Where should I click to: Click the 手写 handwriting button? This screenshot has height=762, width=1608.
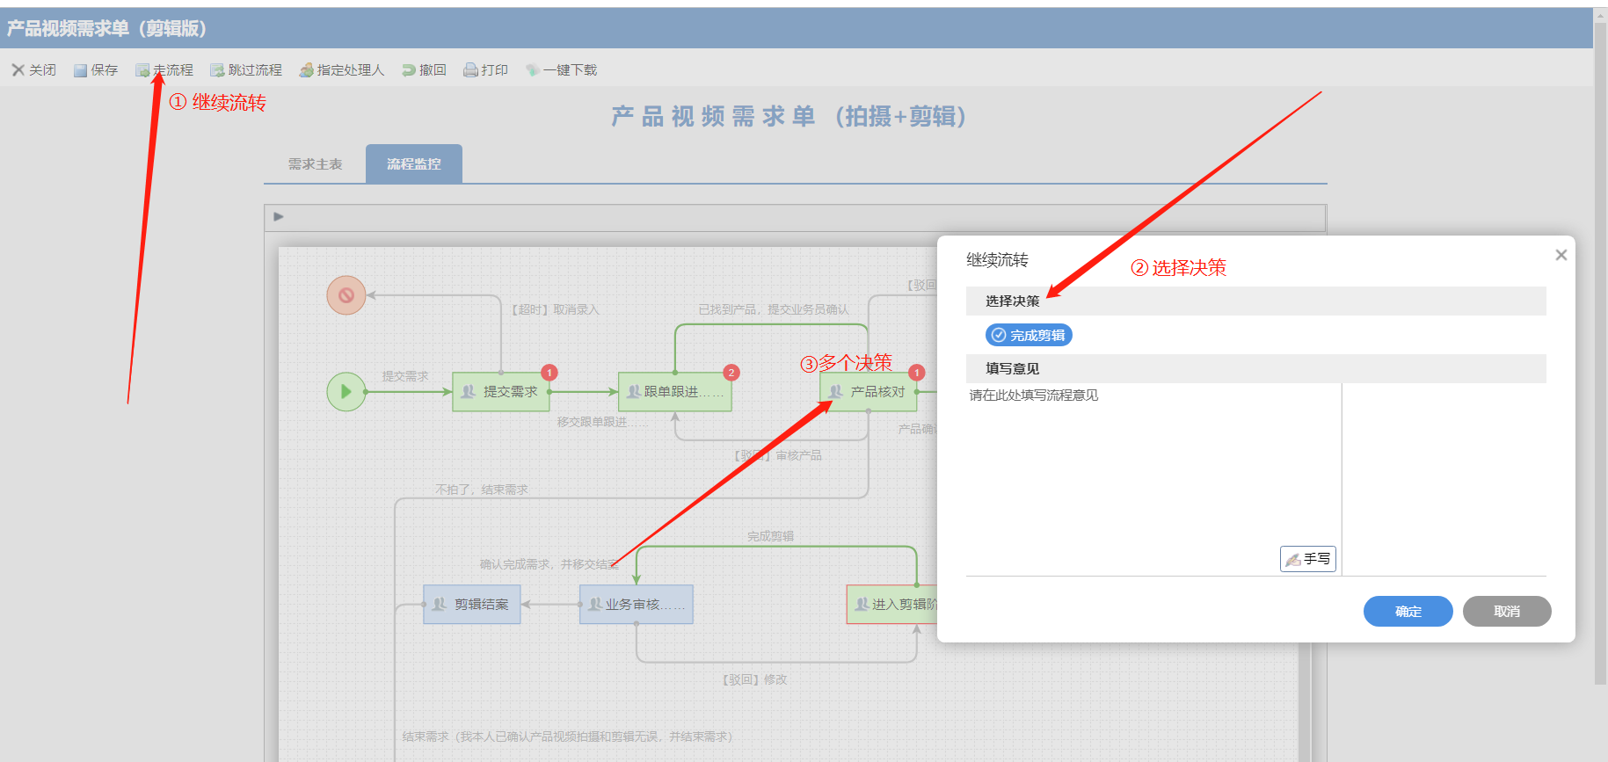(1307, 559)
